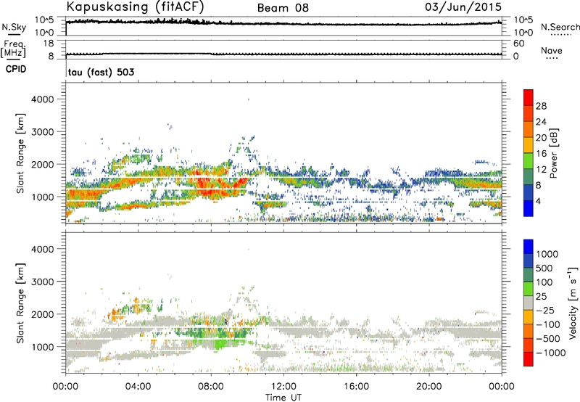Click the '2000' tick on velocity panel
The image size is (580, 402).
[x=43, y=314]
